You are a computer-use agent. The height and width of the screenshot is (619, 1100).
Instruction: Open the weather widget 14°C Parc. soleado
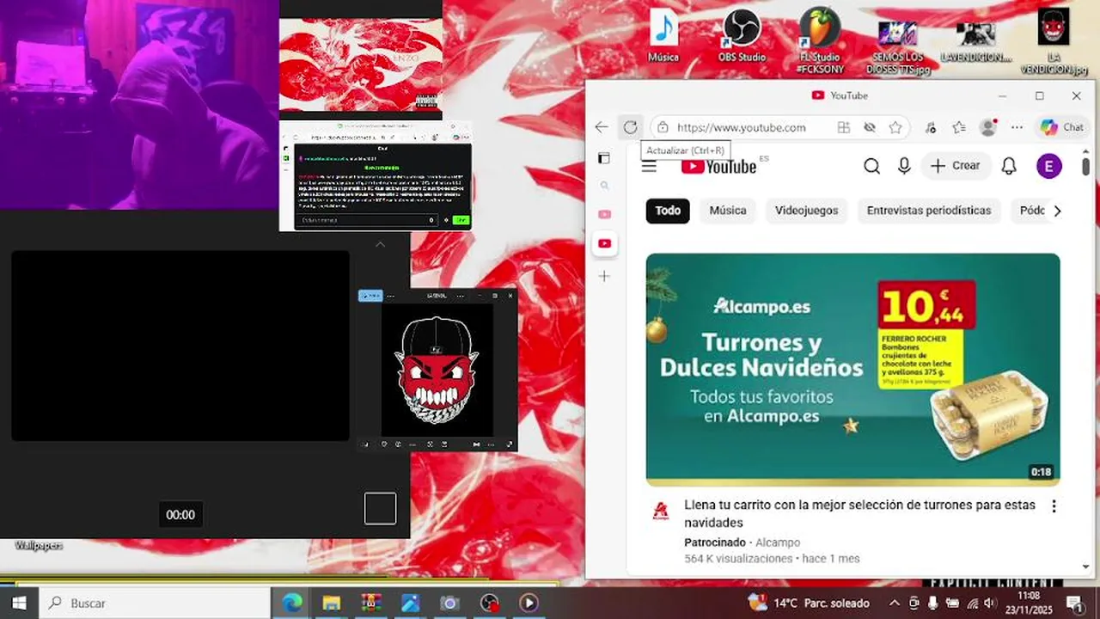pyautogui.click(x=809, y=603)
